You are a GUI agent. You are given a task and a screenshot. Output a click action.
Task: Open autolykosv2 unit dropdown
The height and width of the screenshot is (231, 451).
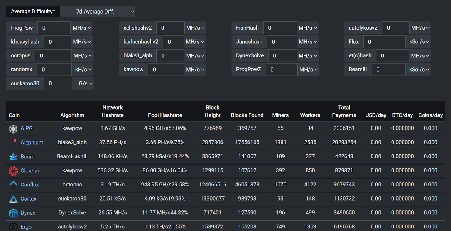coord(420,28)
